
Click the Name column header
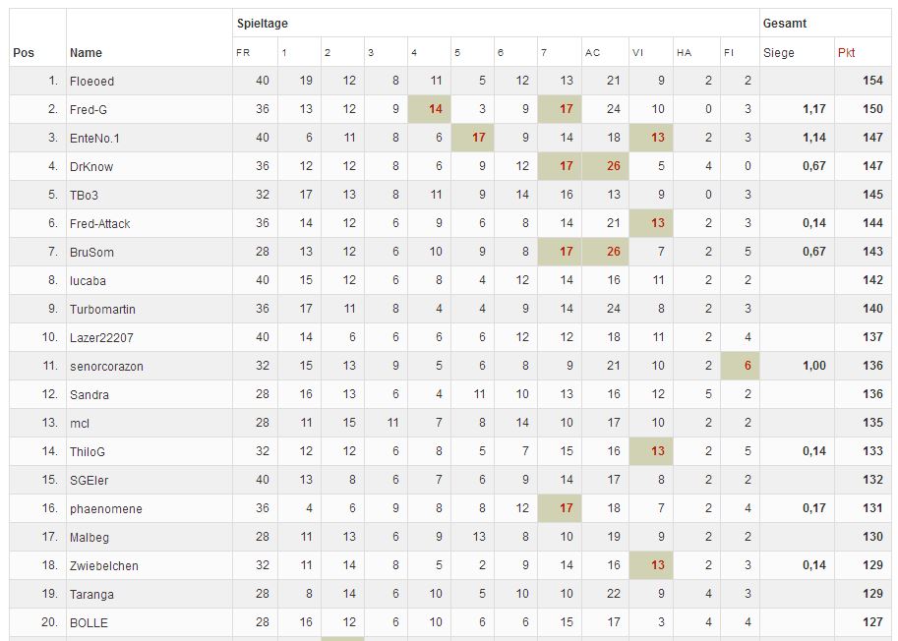(x=86, y=53)
